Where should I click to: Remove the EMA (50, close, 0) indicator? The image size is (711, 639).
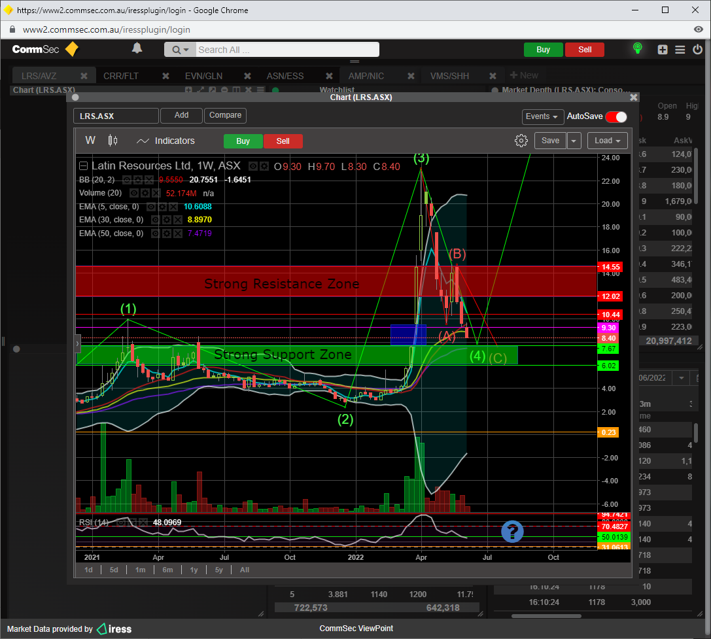point(179,233)
